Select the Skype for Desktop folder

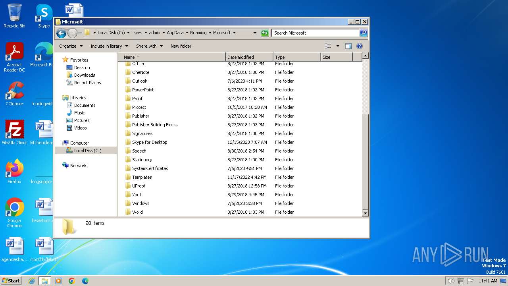click(x=150, y=142)
